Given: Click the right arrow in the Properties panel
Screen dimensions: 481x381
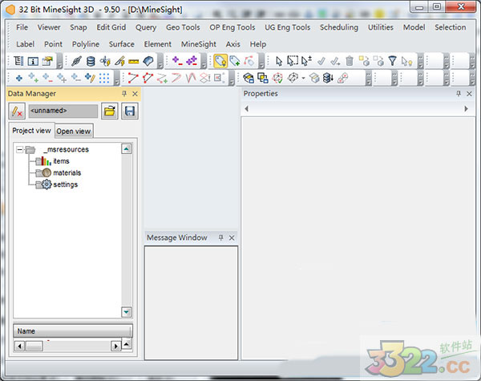Looking at the screenshot, I should (x=466, y=108).
